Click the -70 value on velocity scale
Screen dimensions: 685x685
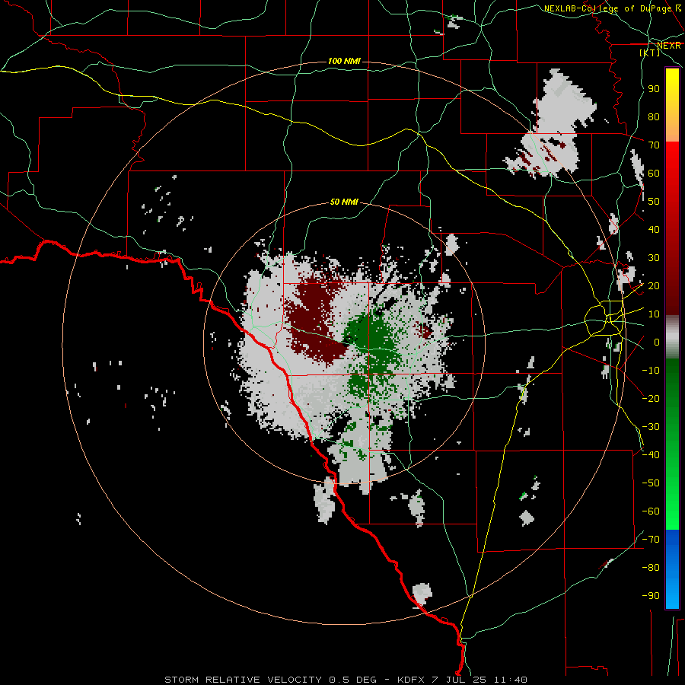tap(651, 540)
